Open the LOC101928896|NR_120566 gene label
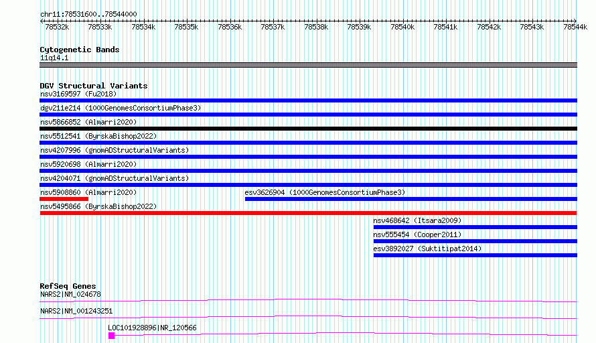596x343 pixels. [152, 328]
